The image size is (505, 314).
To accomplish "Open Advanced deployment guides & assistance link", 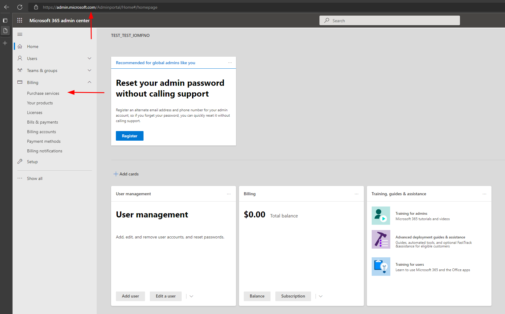I will click(x=430, y=237).
